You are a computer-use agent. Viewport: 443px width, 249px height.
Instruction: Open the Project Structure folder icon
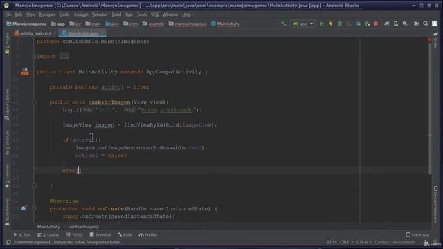coord(417,24)
